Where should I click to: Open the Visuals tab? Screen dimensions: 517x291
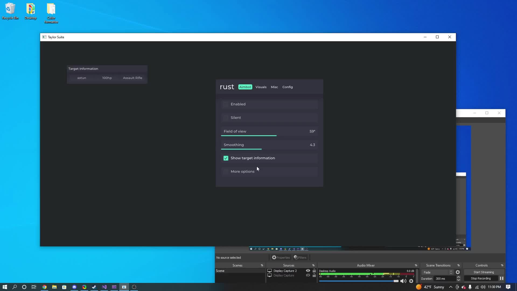coord(261,87)
